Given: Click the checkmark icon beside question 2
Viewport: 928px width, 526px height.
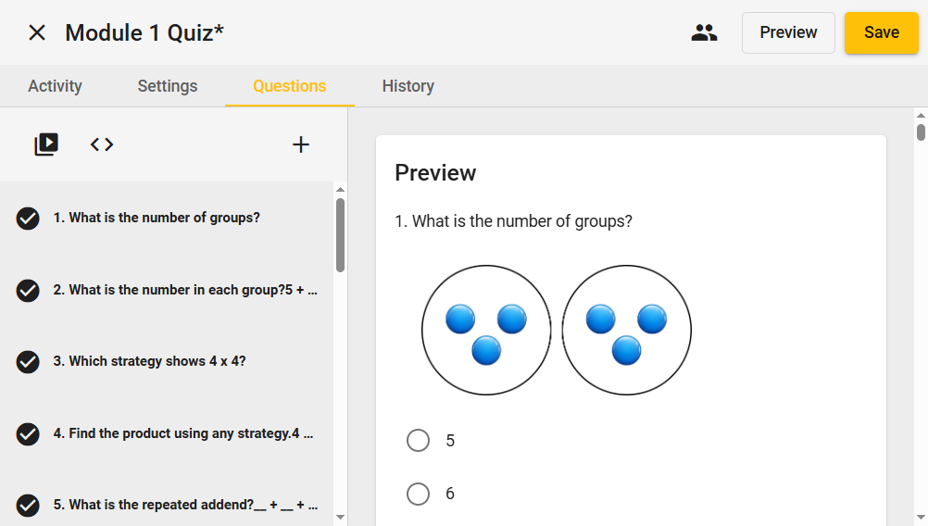Looking at the screenshot, I should click(28, 291).
